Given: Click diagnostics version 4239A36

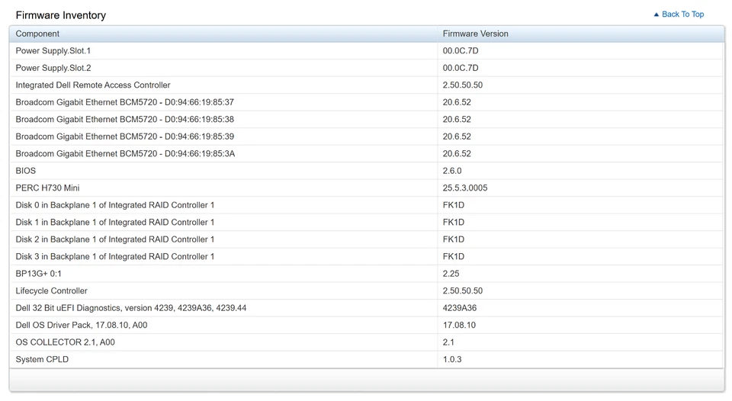Looking at the screenshot, I should click(x=459, y=308).
